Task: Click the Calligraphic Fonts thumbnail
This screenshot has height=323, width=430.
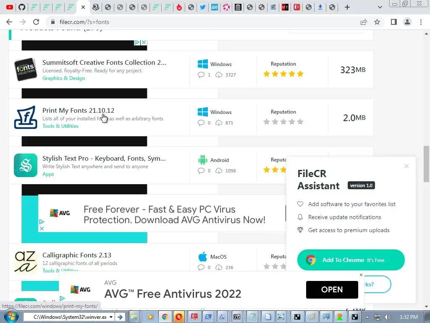Action: coord(26,262)
